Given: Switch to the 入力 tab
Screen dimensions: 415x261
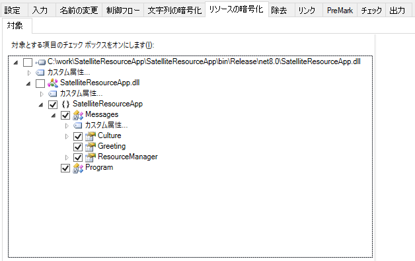Looking at the screenshot, I should coord(42,11).
